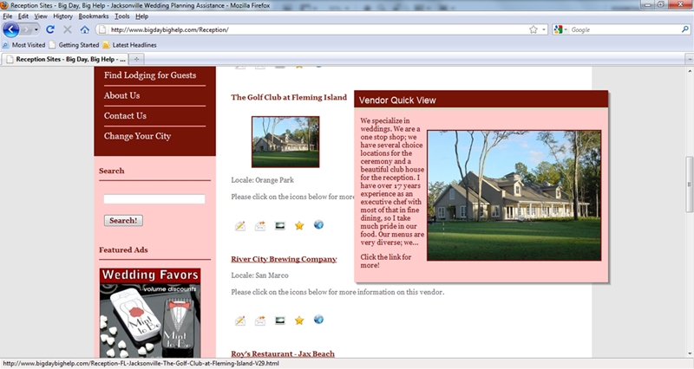Image resolution: width=694 pixels, height=369 pixels.
Task: Open the Tools menu
Action: 122,16
